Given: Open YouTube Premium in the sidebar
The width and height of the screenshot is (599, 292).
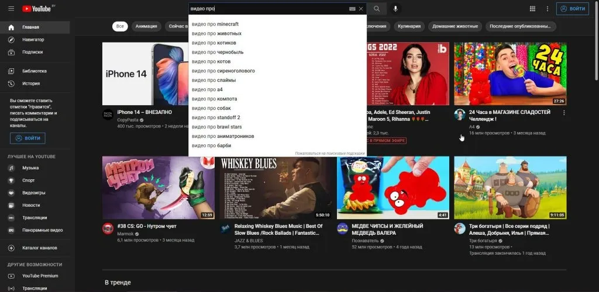Looking at the screenshot, I should click(x=35, y=276).
